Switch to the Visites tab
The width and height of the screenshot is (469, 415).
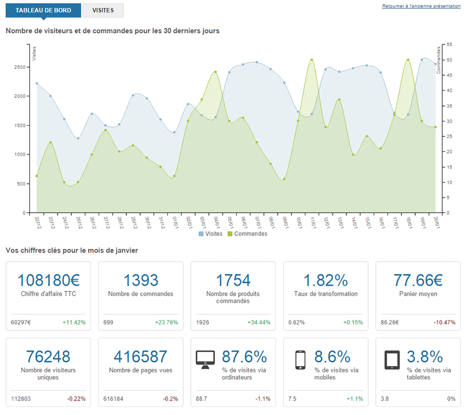(x=103, y=11)
